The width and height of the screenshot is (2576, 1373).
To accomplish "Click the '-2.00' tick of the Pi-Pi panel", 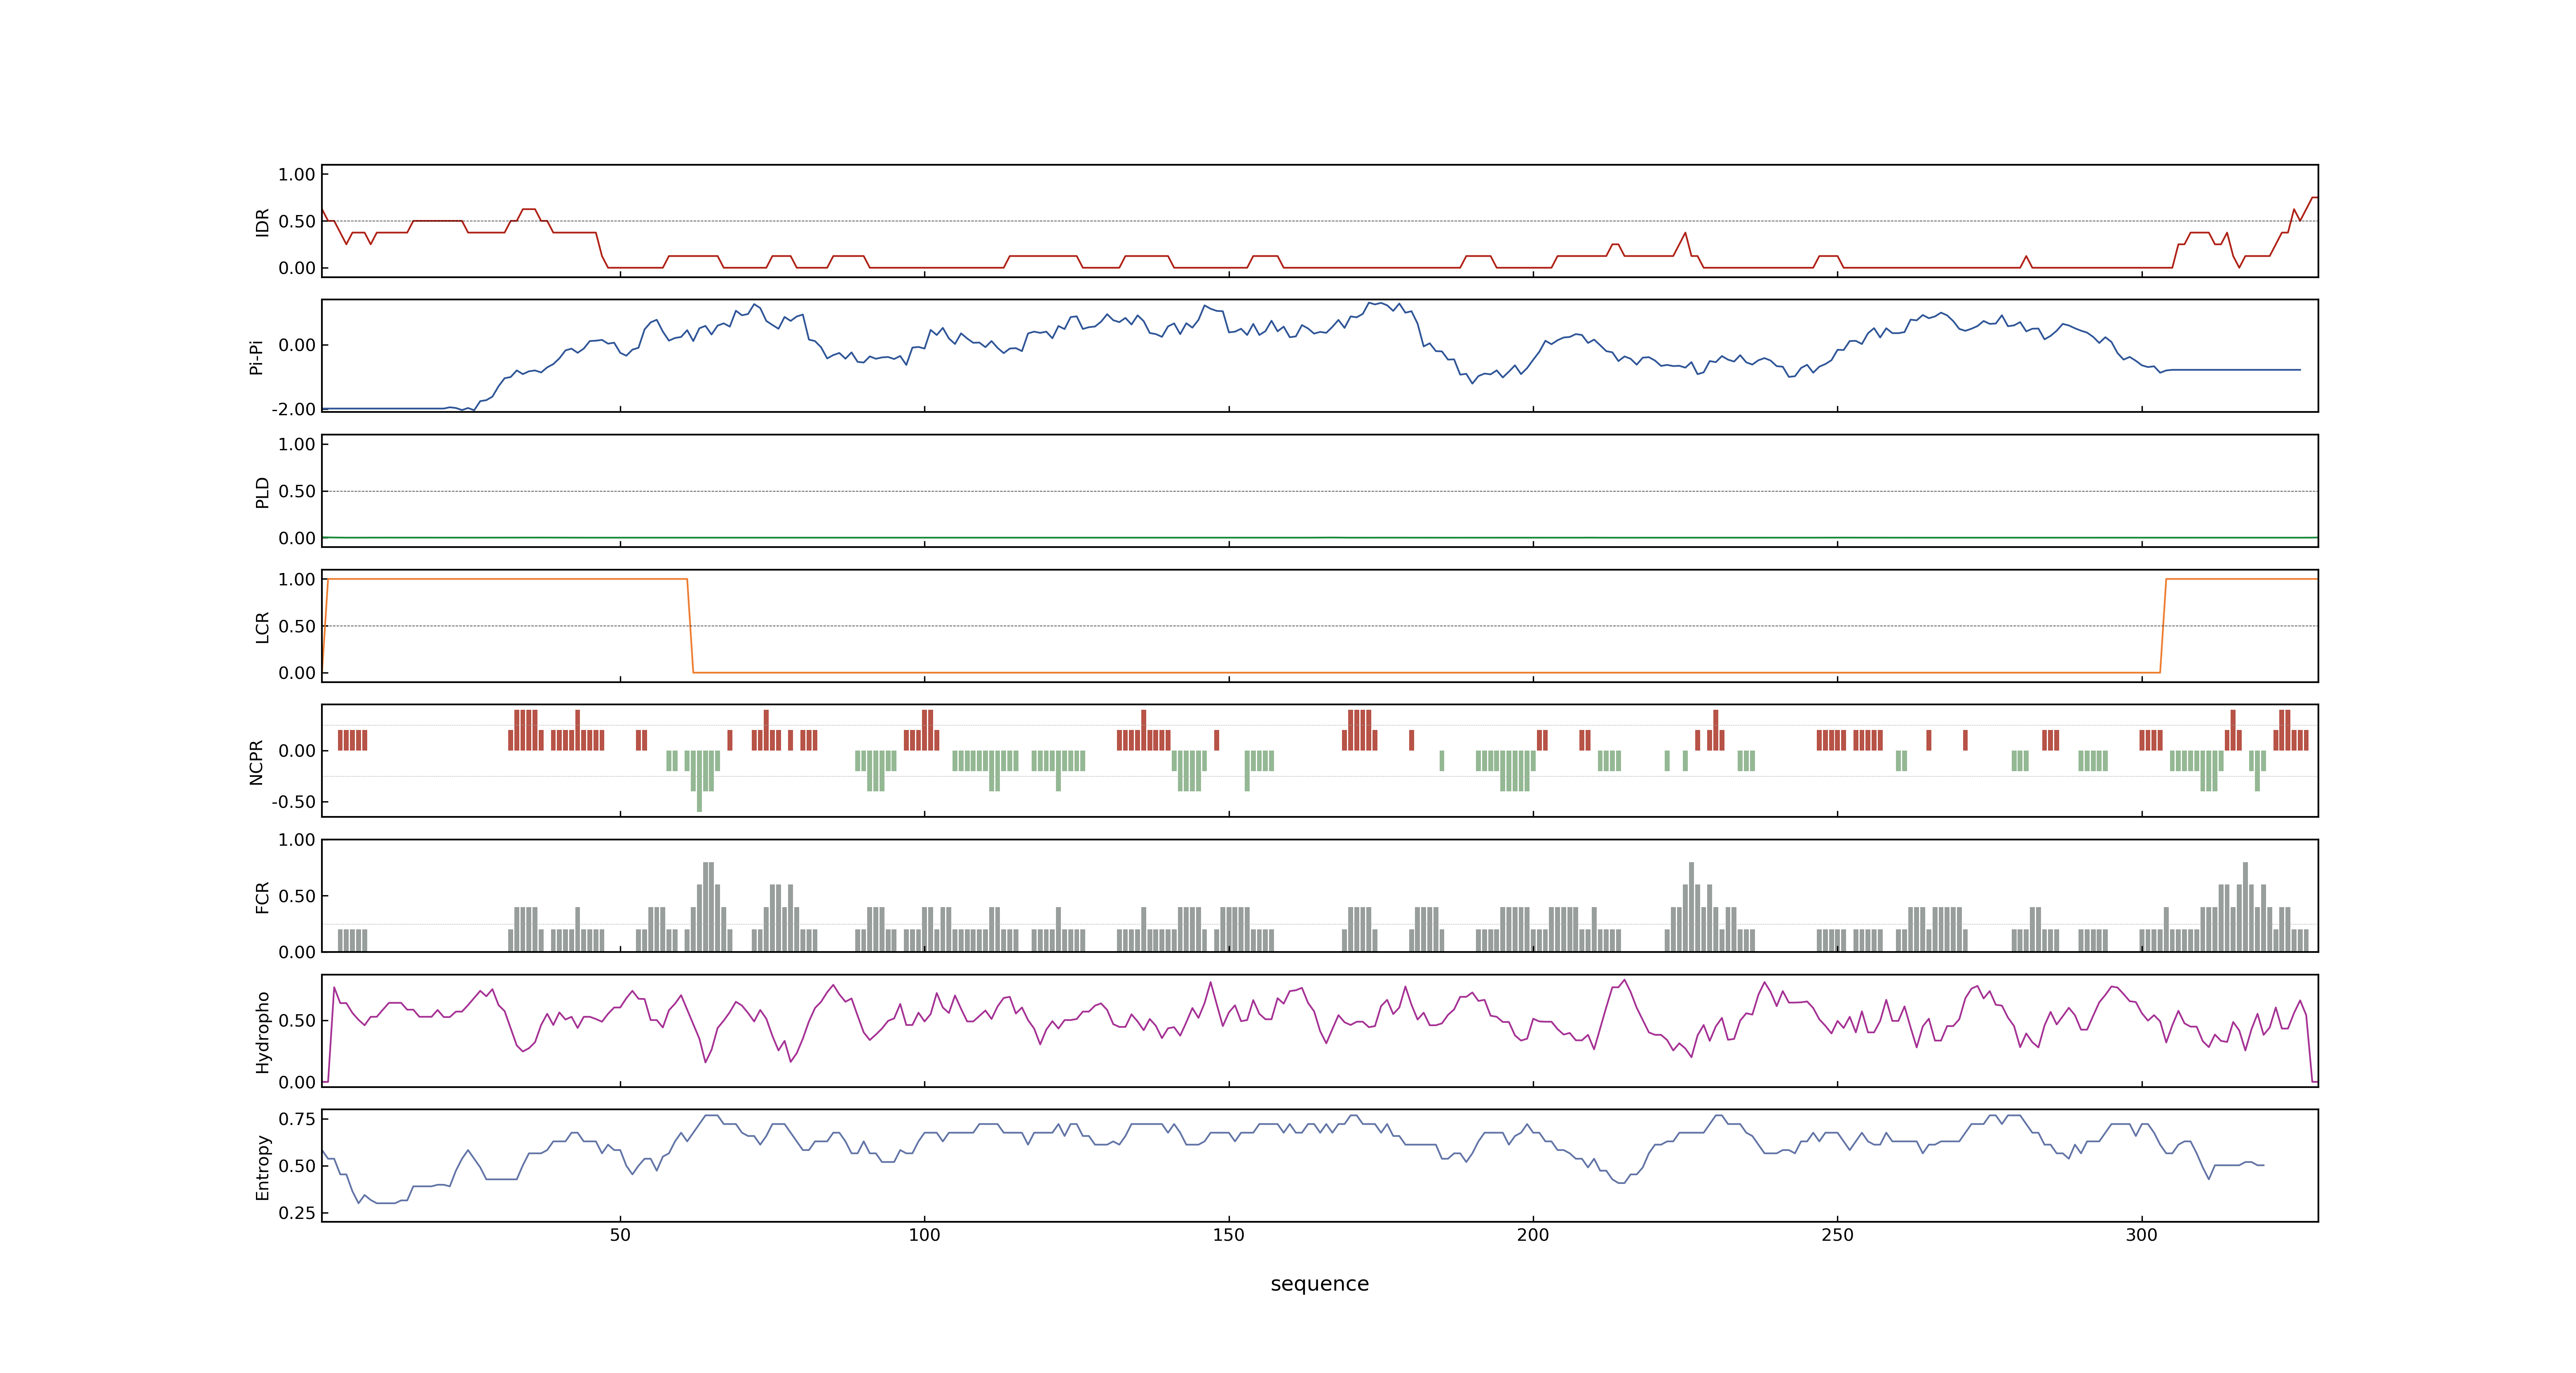I will 294,410.
